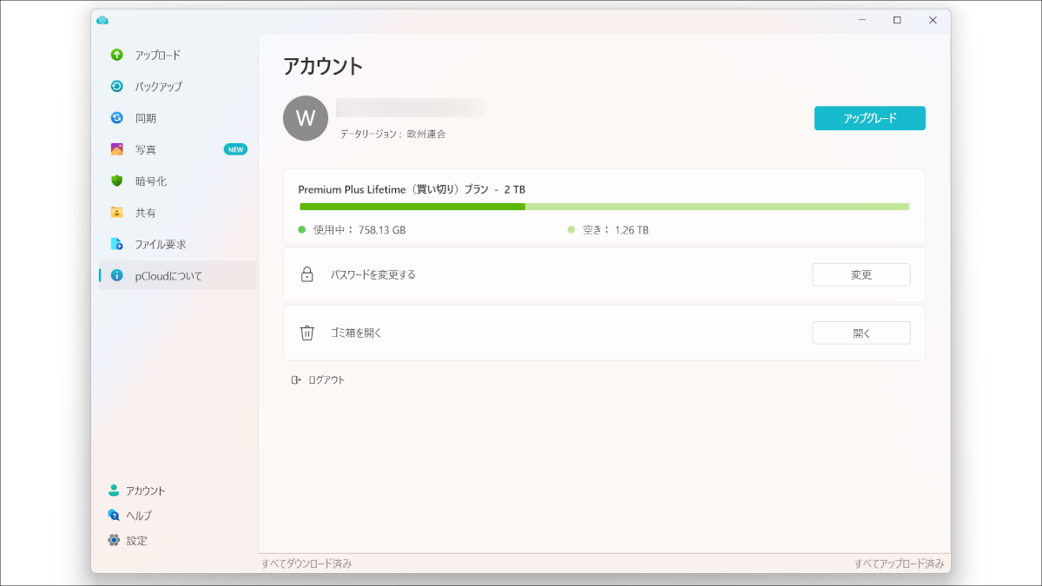Select the アップロード (Upload) icon in sidebar

(115, 54)
